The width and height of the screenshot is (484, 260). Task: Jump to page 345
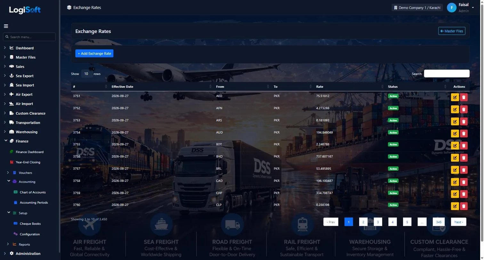click(x=439, y=222)
